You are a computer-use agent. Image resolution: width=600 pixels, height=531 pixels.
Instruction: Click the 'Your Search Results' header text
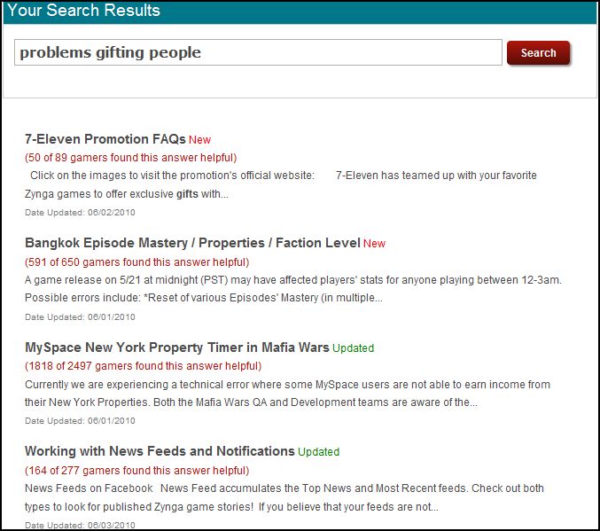(83, 10)
